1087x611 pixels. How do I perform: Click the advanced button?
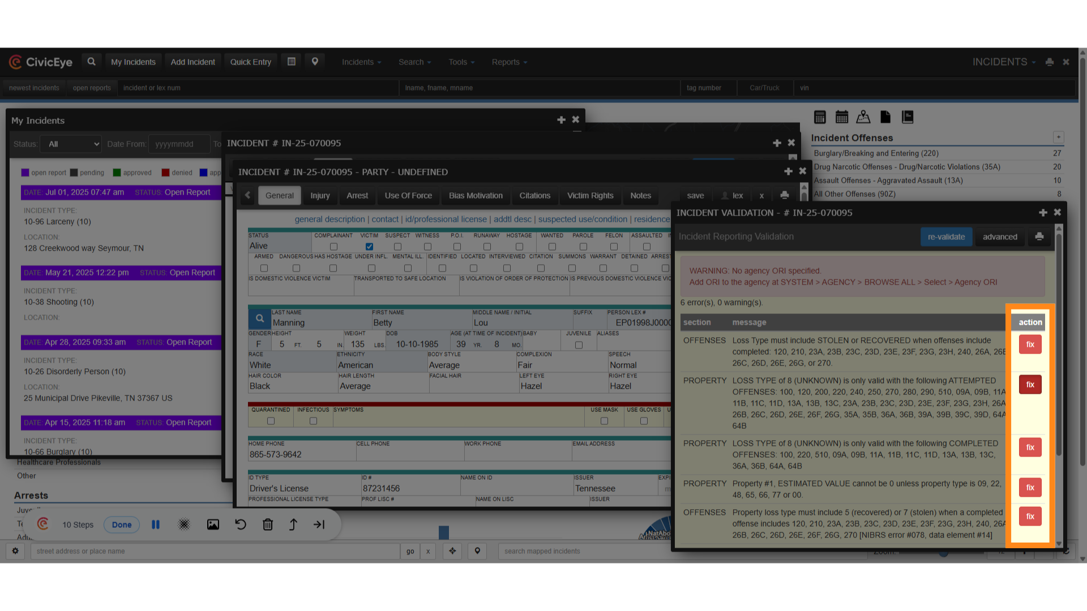[x=1000, y=236]
